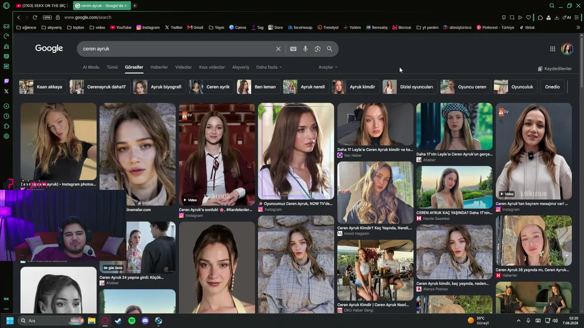Open the Windows Start menu

10,321
